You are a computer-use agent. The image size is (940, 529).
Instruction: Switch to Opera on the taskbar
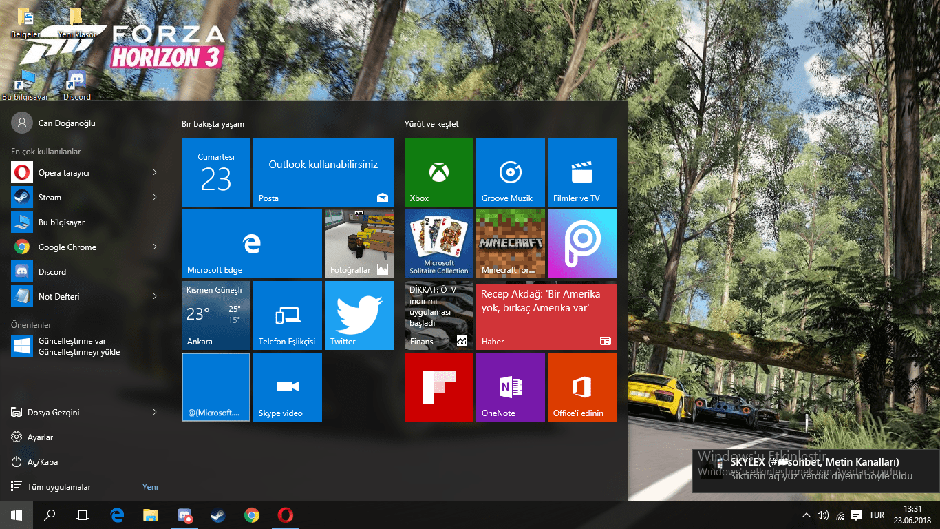click(x=286, y=515)
